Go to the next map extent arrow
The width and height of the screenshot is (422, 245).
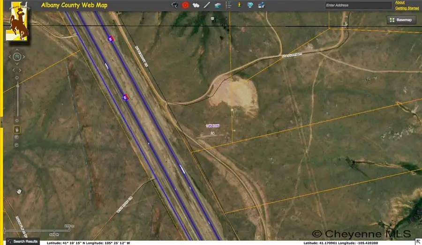(21, 70)
